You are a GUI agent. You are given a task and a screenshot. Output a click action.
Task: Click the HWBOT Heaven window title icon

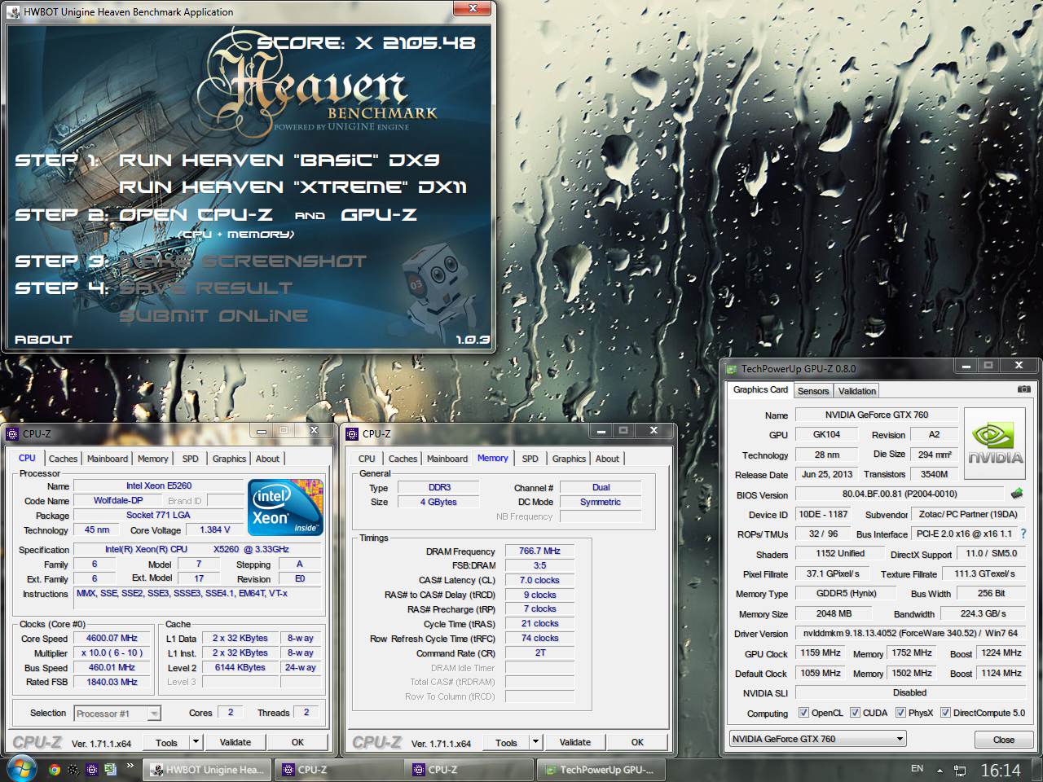[x=12, y=11]
